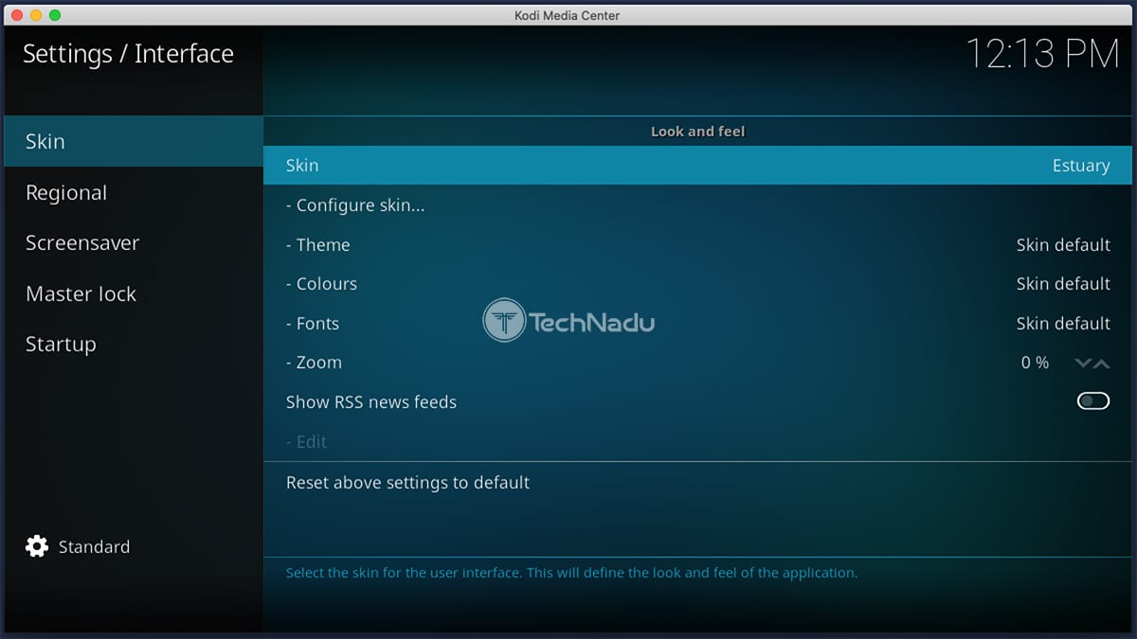Open the Screensaver category
1137x639 pixels.
point(134,242)
